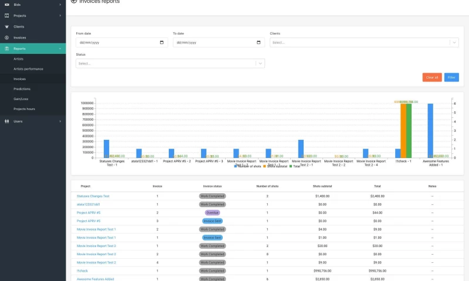This screenshot has width=469, height=281.
Task: Apply the blue Filter button
Action: click(451, 77)
